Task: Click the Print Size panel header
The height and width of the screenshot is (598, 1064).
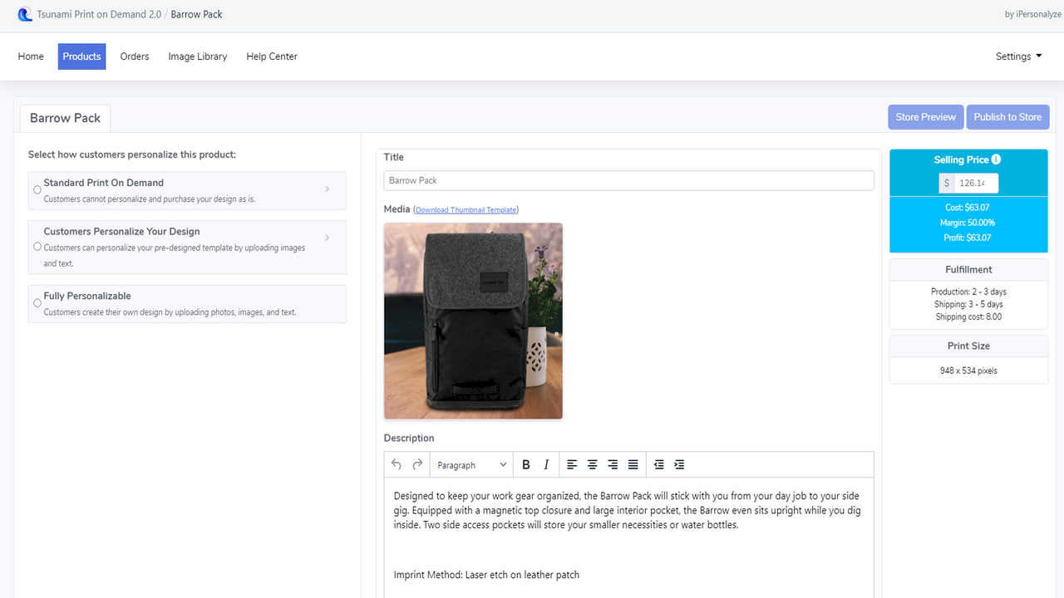Action: tap(968, 346)
